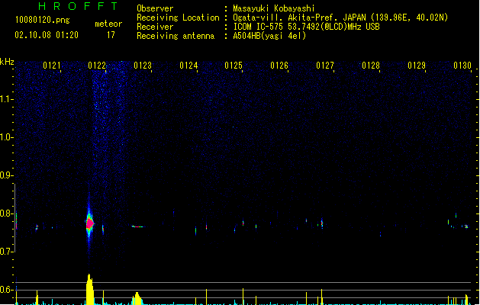This screenshot has height=305, width=480.
Task: Click the 0123 time marker
Action: 143,66
